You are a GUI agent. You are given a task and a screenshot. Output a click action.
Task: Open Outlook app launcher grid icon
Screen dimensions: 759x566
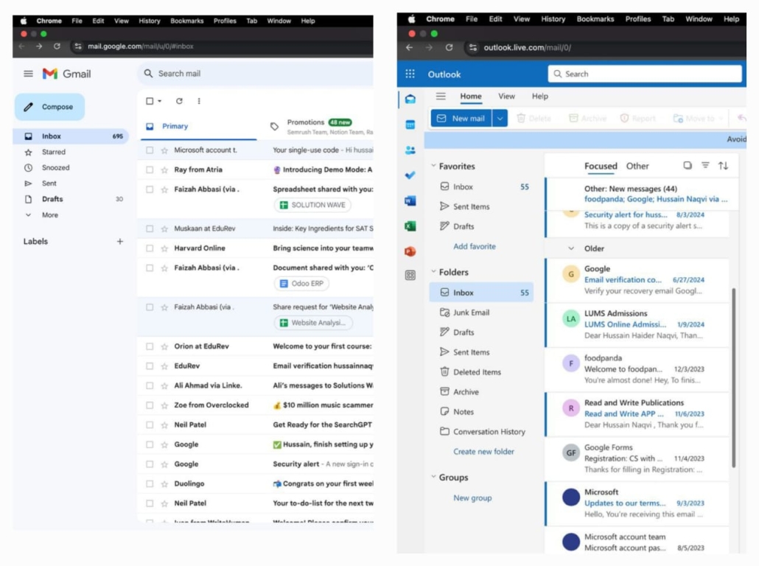tap(410, 74)
